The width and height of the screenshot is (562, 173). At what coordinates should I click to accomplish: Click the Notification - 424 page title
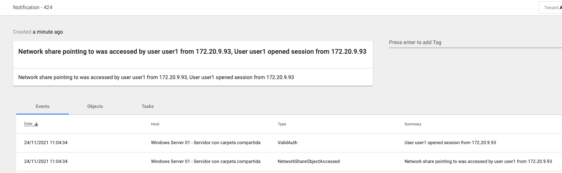pyautogui.click(x=33, y=7)
